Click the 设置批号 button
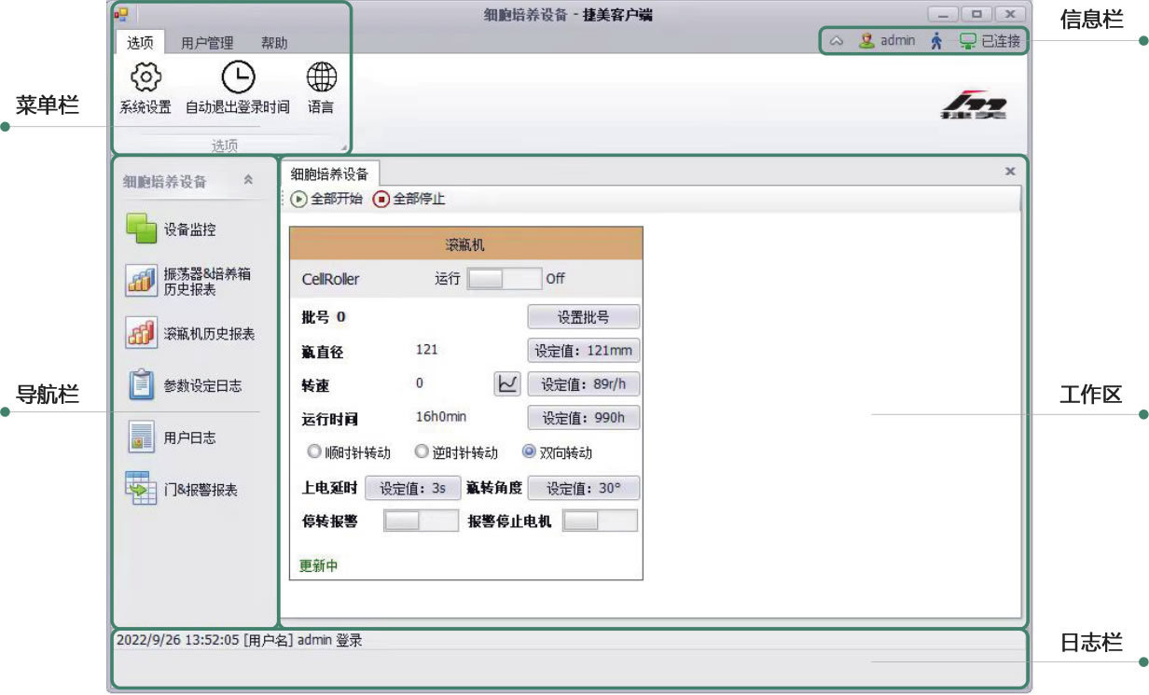Viewport: 1149px width, 695px height. tap(583, 317)
